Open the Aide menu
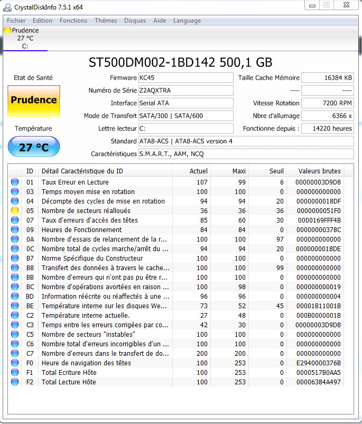This screenshot has width=362, height=424. 160,21
